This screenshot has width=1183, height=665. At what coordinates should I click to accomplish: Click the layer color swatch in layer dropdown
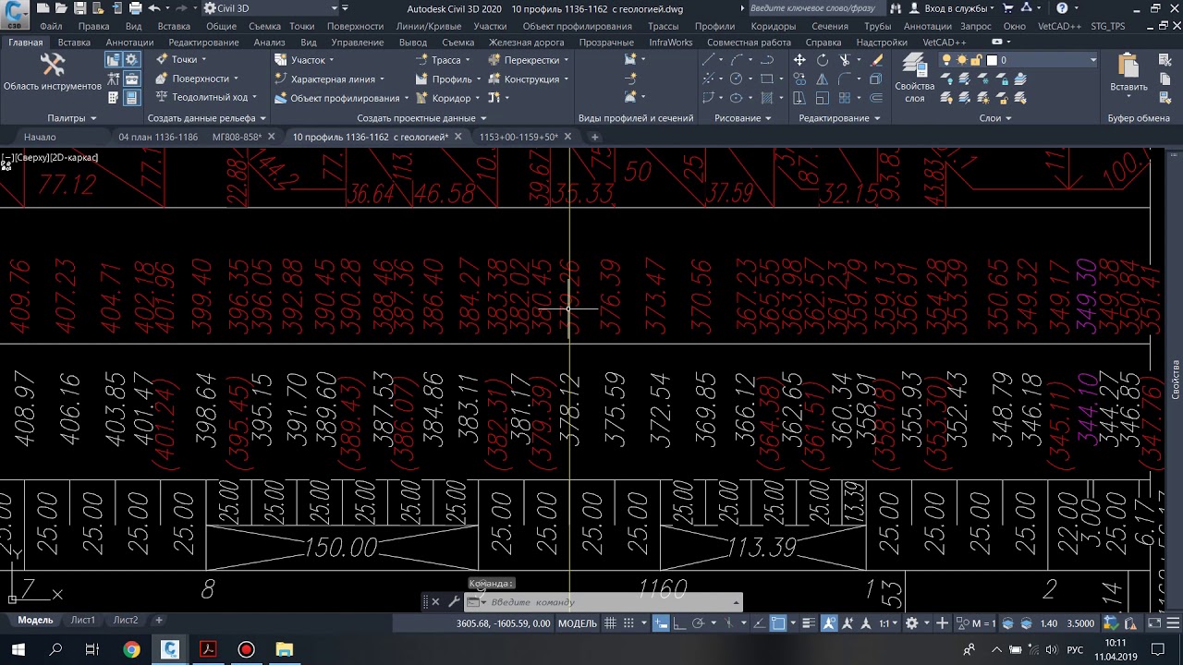(x=992, y=60)
